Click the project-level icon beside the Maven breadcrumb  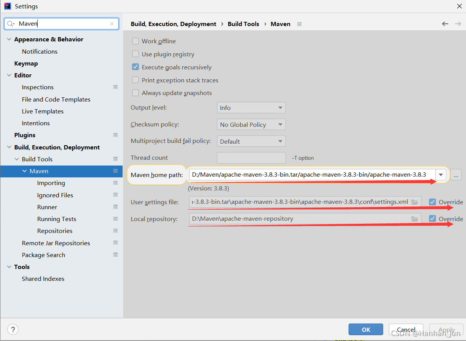(299, 24)
